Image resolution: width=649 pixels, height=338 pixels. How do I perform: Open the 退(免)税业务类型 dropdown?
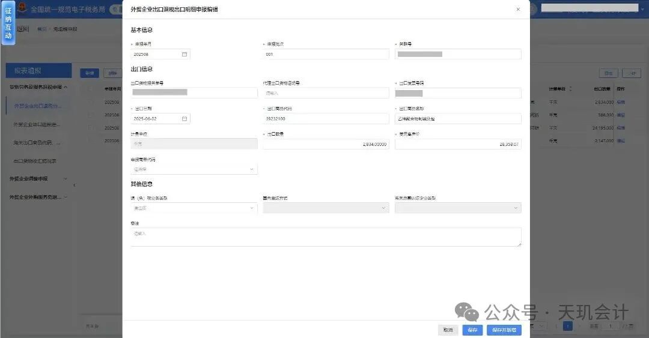point(193,208)
